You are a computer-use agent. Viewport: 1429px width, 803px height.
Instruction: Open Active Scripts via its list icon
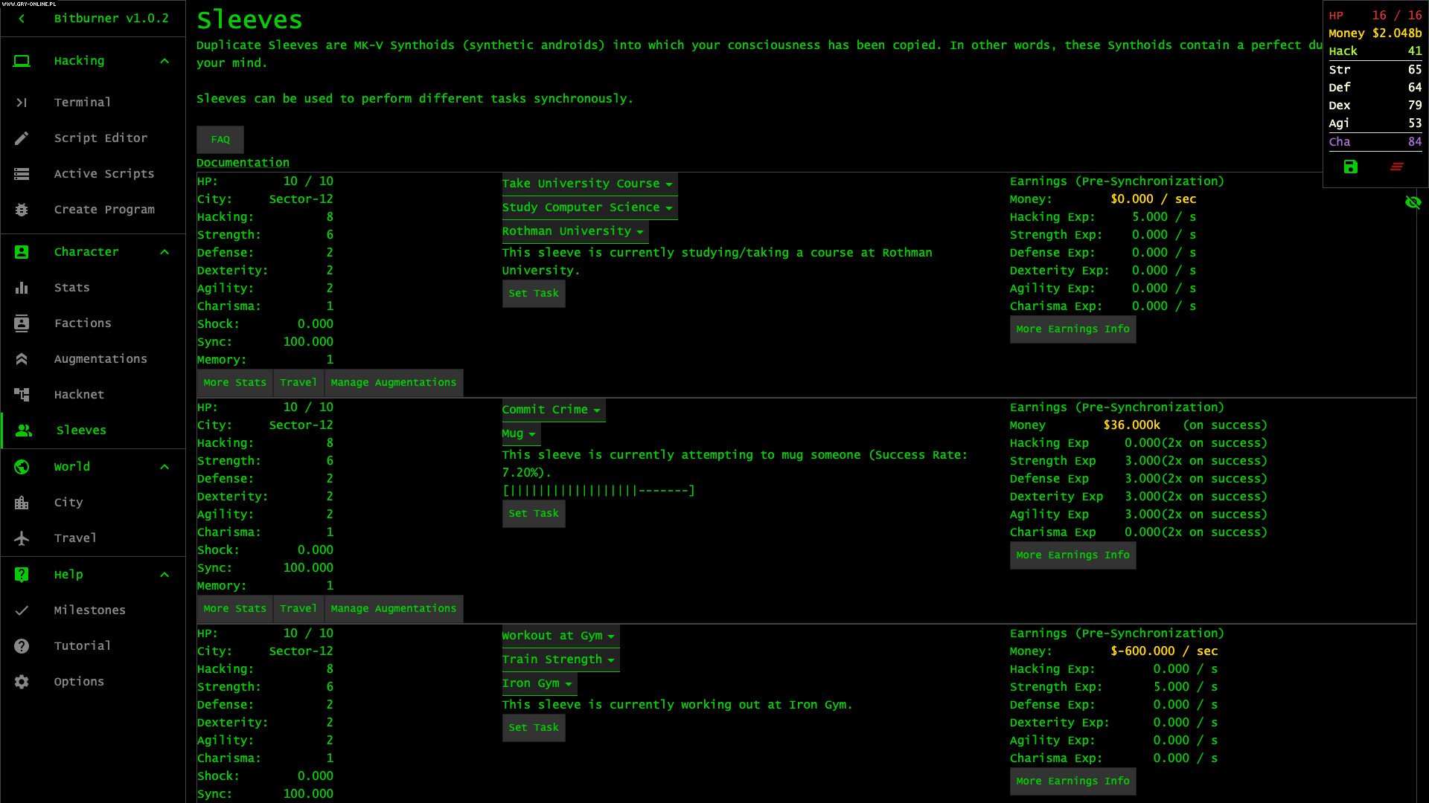[22, 173]
